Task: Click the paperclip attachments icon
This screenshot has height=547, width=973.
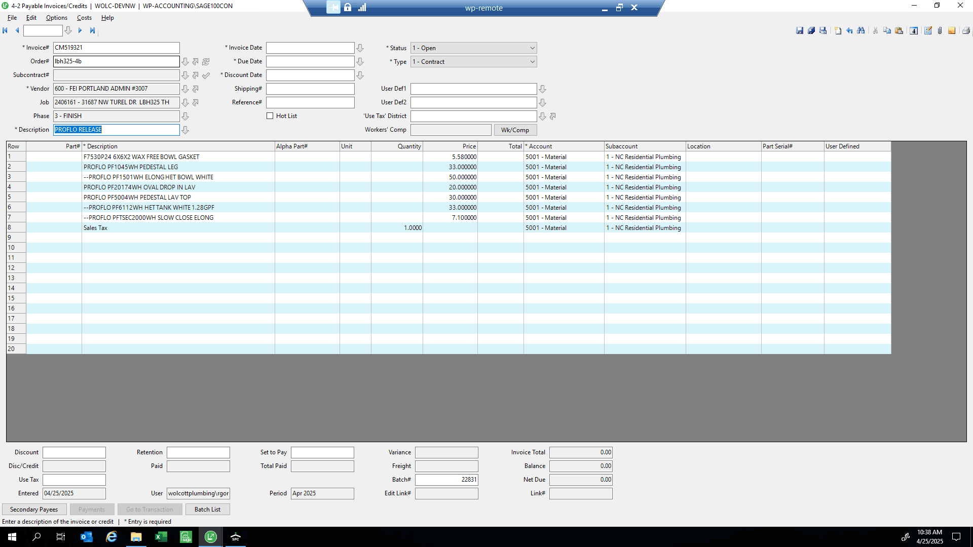Action: [940, 31]
